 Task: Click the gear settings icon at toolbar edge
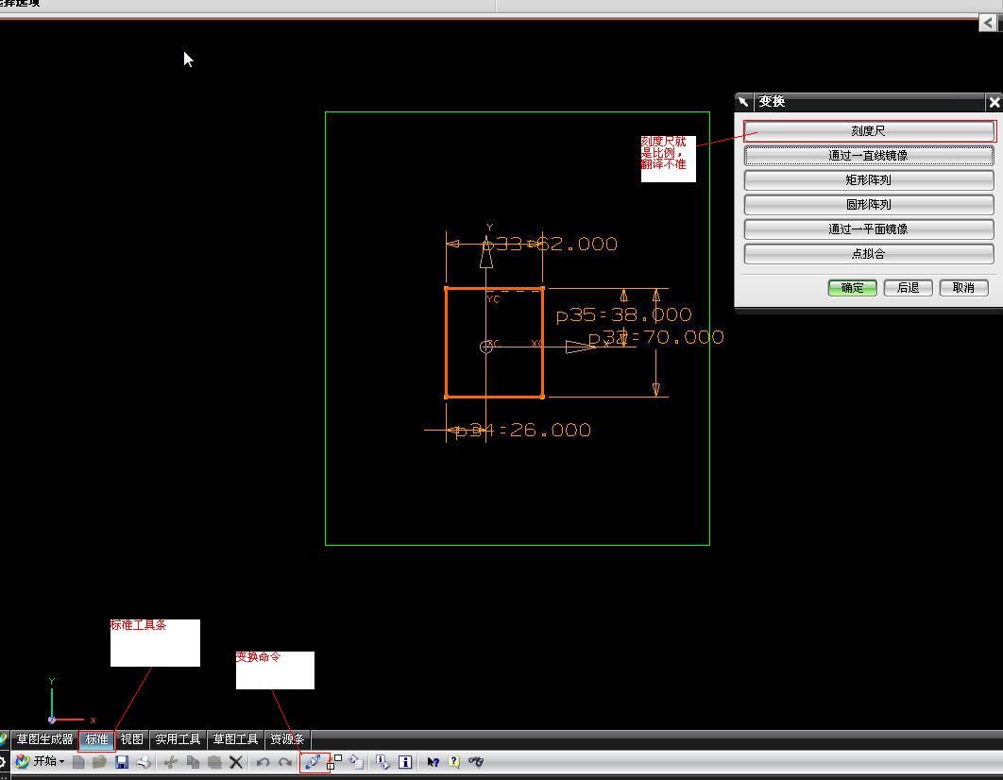point(3,761)
